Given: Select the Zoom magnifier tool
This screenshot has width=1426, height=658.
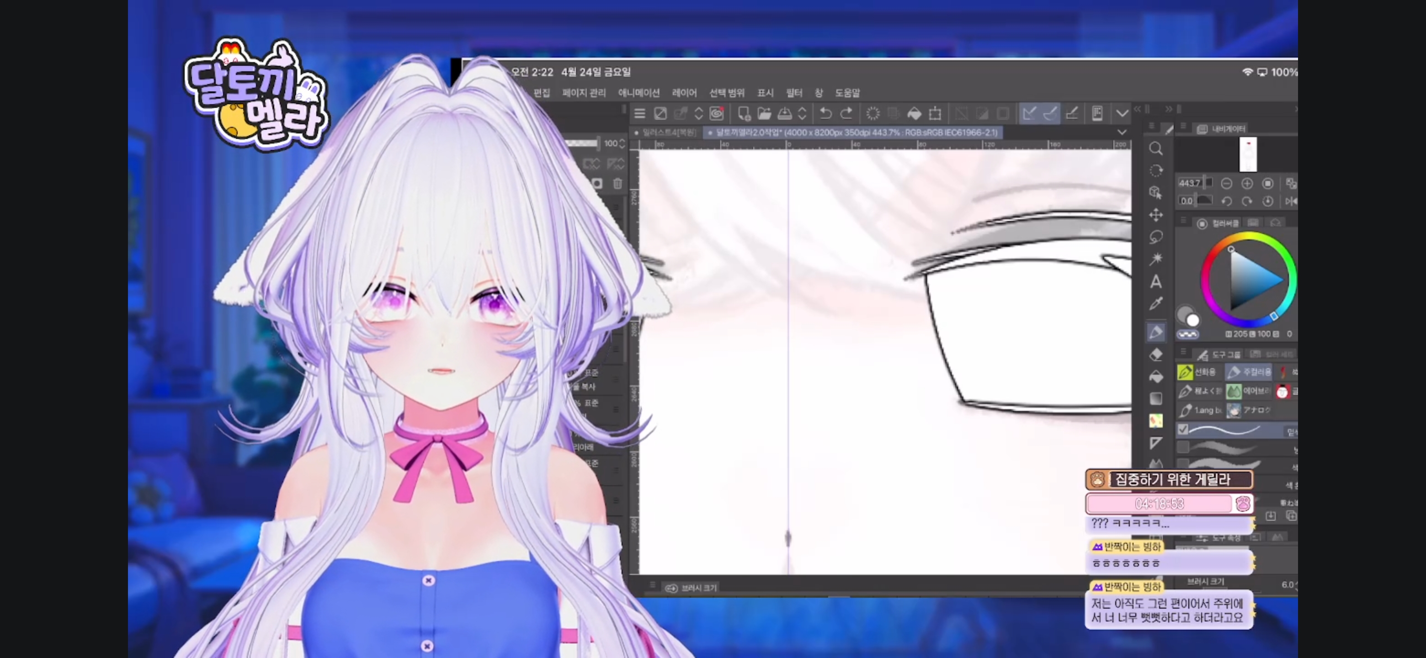Looking at the screenshot, I should coord(1155,149).
